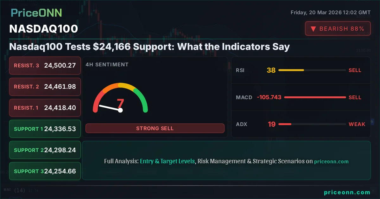This screenshot has width=380, height=199.
Task: Click the PriceONN logo
Action: tap(36, 13)
